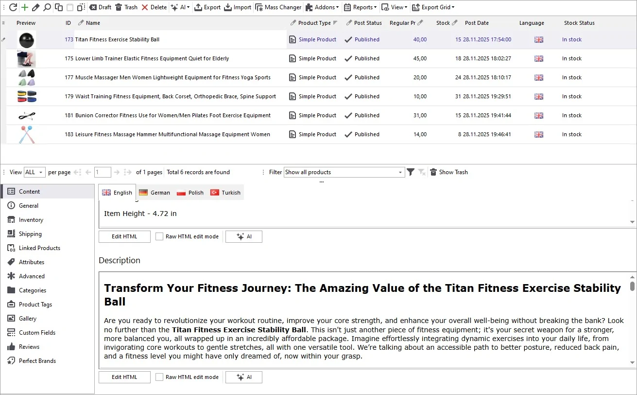Open the Inventory section in the sidebar

click(x=31, y=220)
